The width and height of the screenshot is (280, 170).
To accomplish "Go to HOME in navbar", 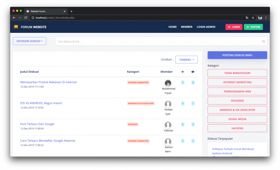I will click(173, 27).
